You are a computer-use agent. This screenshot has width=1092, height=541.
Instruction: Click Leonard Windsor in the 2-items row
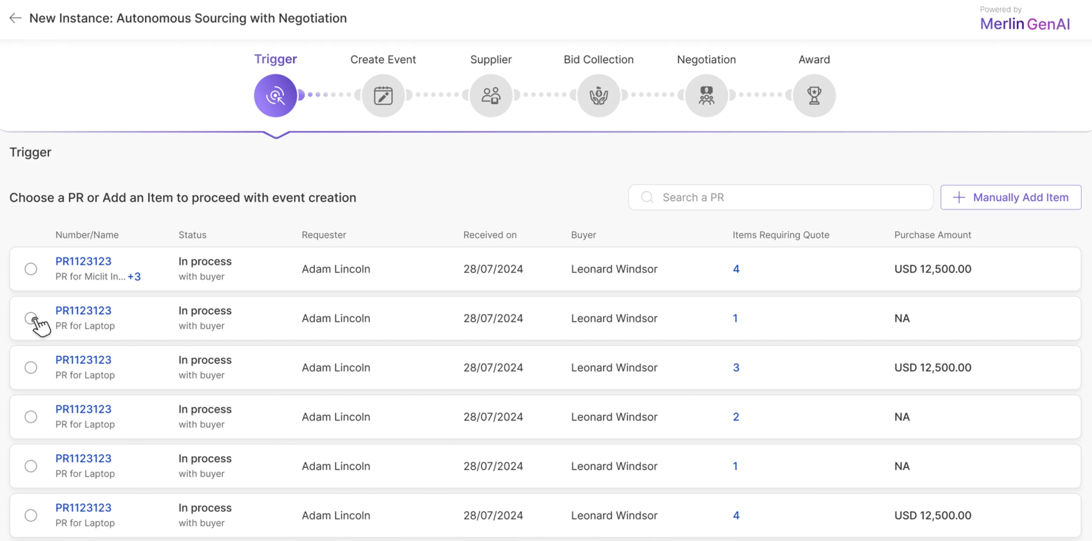(x=614, y=417)
